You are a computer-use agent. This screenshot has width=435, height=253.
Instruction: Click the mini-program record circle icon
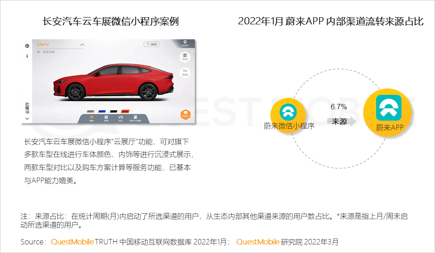pyautogui.click(x=27, y=46)
